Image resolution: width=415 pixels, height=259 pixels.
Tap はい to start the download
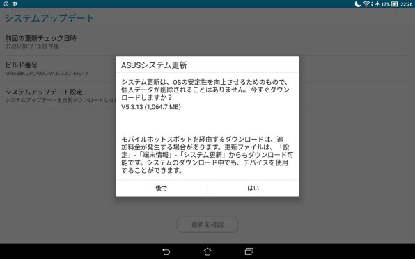(253, 188)
